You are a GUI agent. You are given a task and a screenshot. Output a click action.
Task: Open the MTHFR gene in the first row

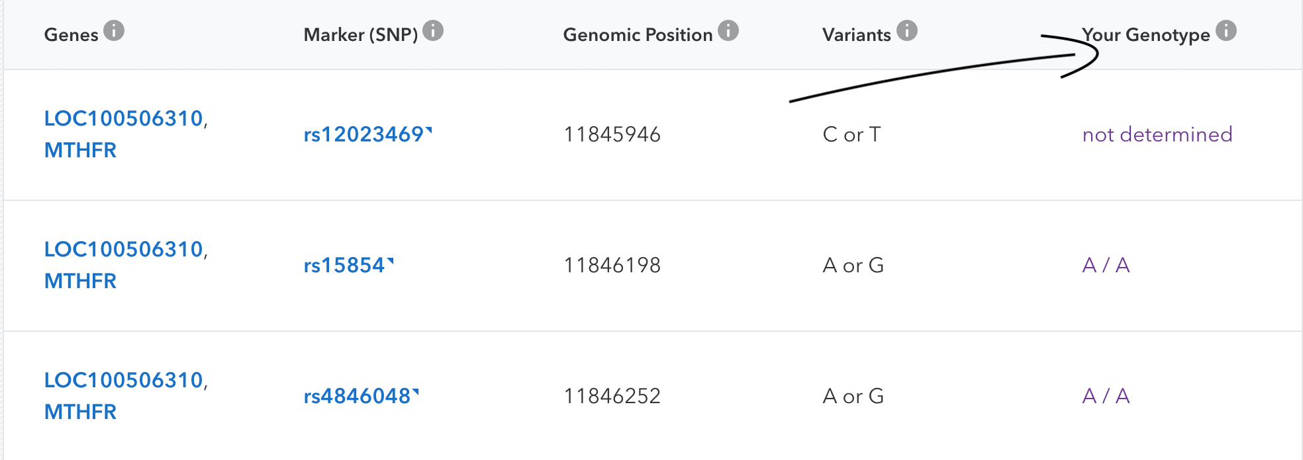click(79, 151)
